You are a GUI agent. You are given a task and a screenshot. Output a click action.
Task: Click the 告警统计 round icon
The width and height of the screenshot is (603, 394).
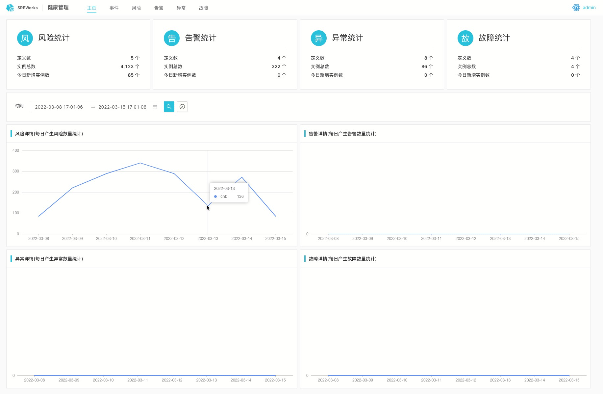pos(172,38)
